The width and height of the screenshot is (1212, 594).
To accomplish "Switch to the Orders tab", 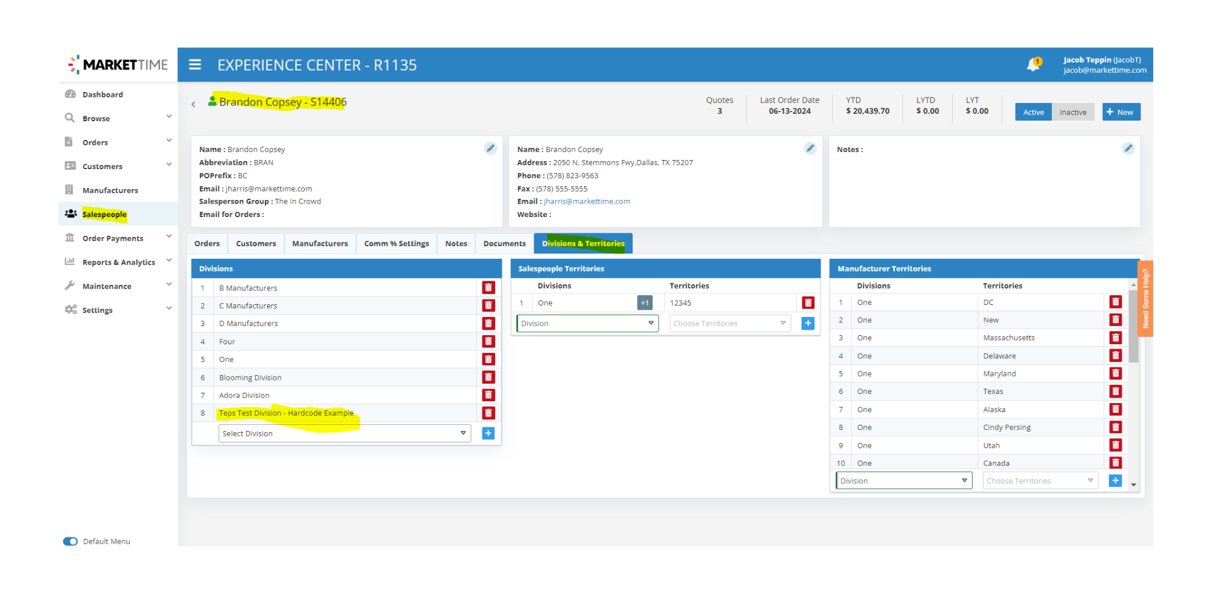I will point(207,243).
